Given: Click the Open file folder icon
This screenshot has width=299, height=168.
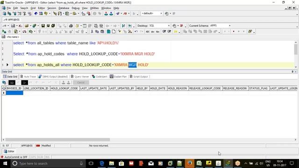Looking at the screenshot, I should (27, 26).
